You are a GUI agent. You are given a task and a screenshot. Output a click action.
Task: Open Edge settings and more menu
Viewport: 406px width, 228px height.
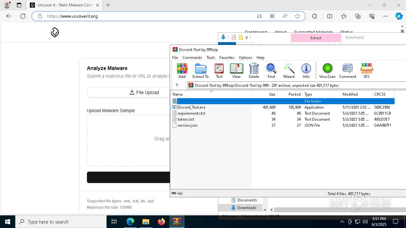[x=386, y=16]
